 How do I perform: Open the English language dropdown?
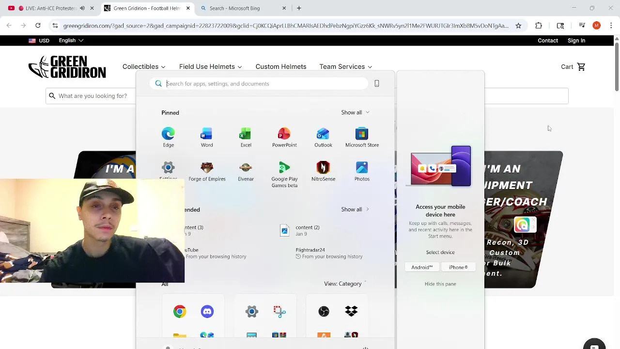click(x=71, y=41)
